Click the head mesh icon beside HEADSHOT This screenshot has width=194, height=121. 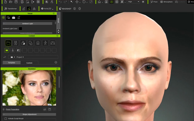click(79, 9)
